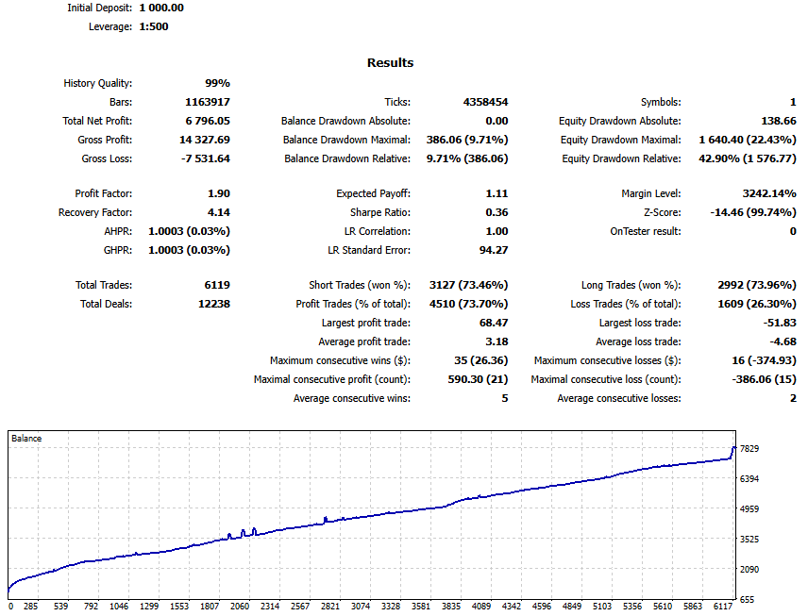Click the Sharpe Ratio value 0.36

(496, 212)
